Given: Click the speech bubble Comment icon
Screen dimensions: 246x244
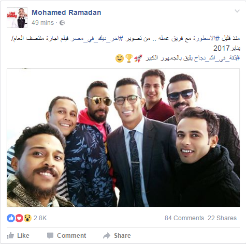Looking at the screenshot, I should [50, 236].
